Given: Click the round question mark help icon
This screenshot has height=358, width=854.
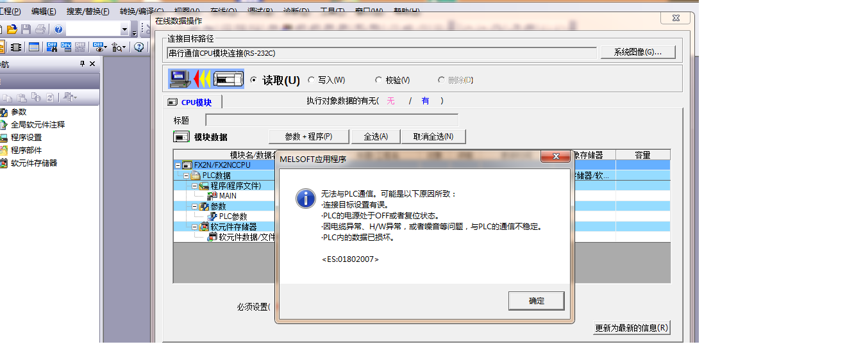Looking at the screenshot, I should click(138, 47).
